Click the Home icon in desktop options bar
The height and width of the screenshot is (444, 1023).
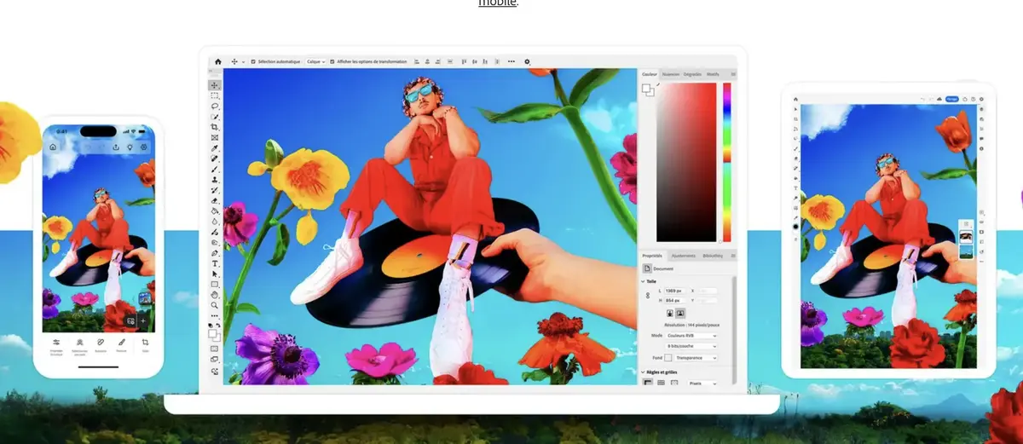coord(218,61)
